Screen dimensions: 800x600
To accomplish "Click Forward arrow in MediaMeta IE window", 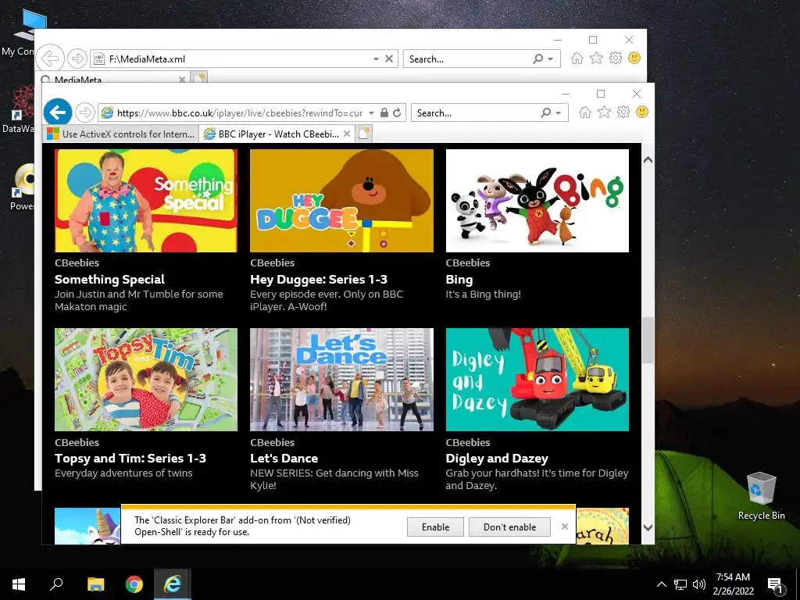I will [77, 59].
